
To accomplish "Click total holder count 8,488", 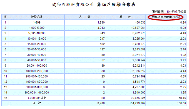I will pyautogui.click(x=101, y=103).
